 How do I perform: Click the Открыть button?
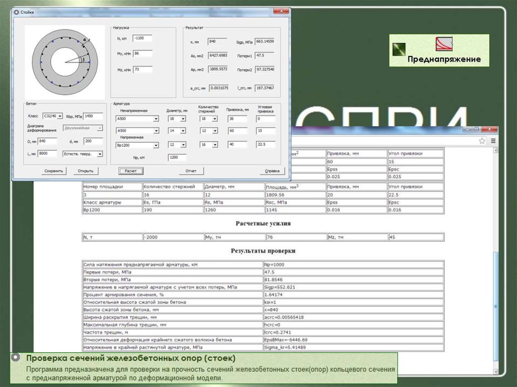tap(85, 171)
